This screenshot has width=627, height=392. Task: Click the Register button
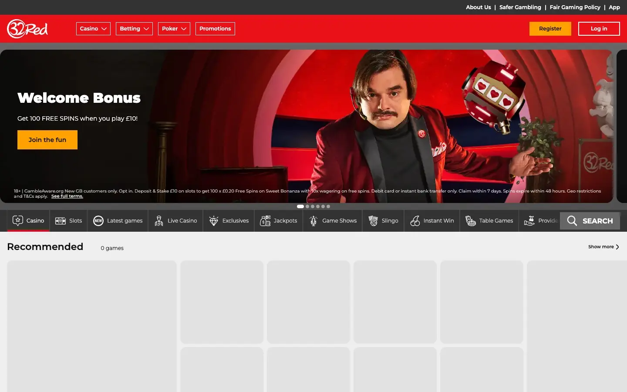tap(550, 29)
